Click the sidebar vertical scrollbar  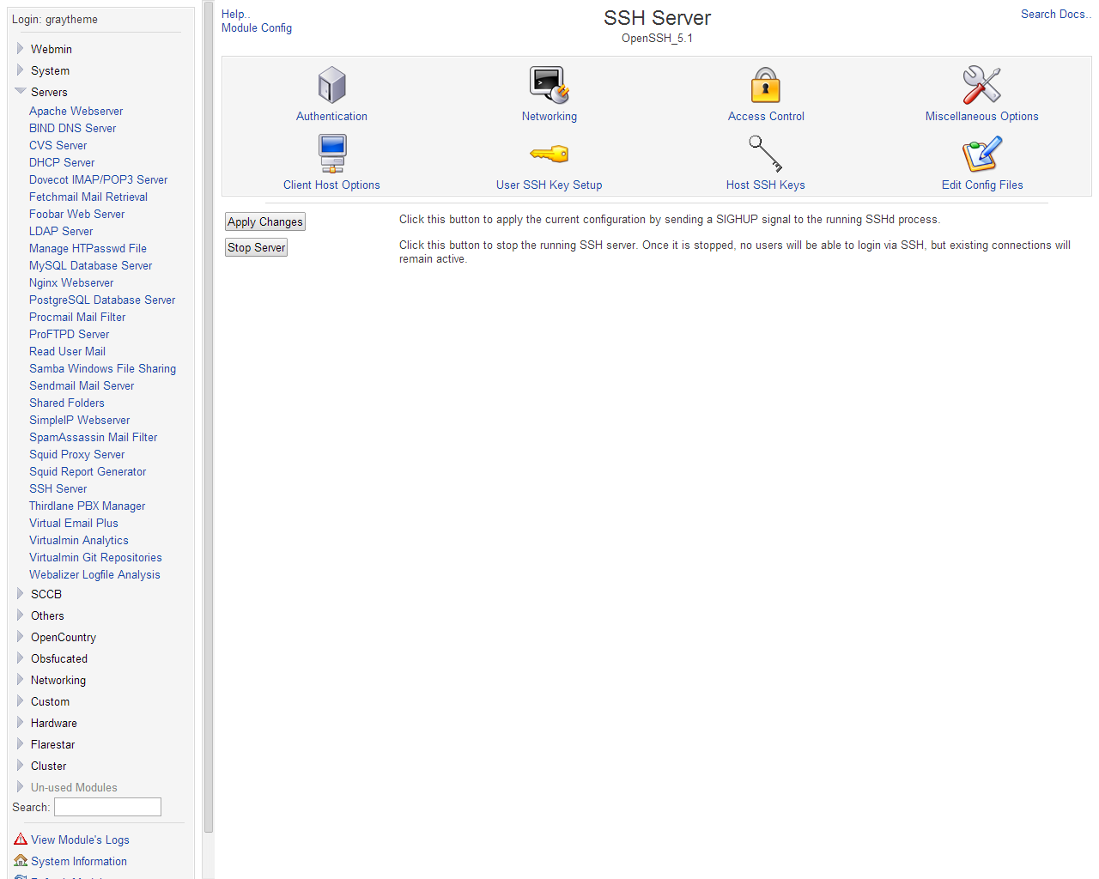point(209,429)
